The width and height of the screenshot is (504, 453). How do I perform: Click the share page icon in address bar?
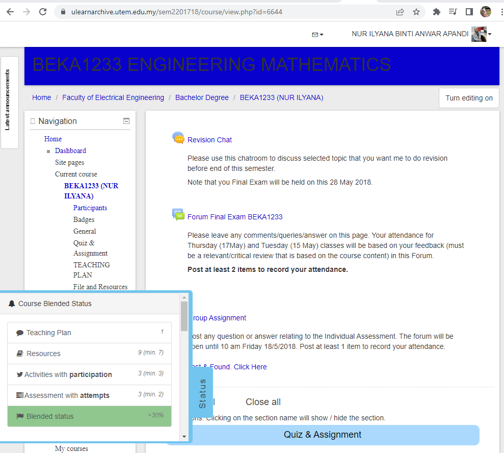pos(400,12)
